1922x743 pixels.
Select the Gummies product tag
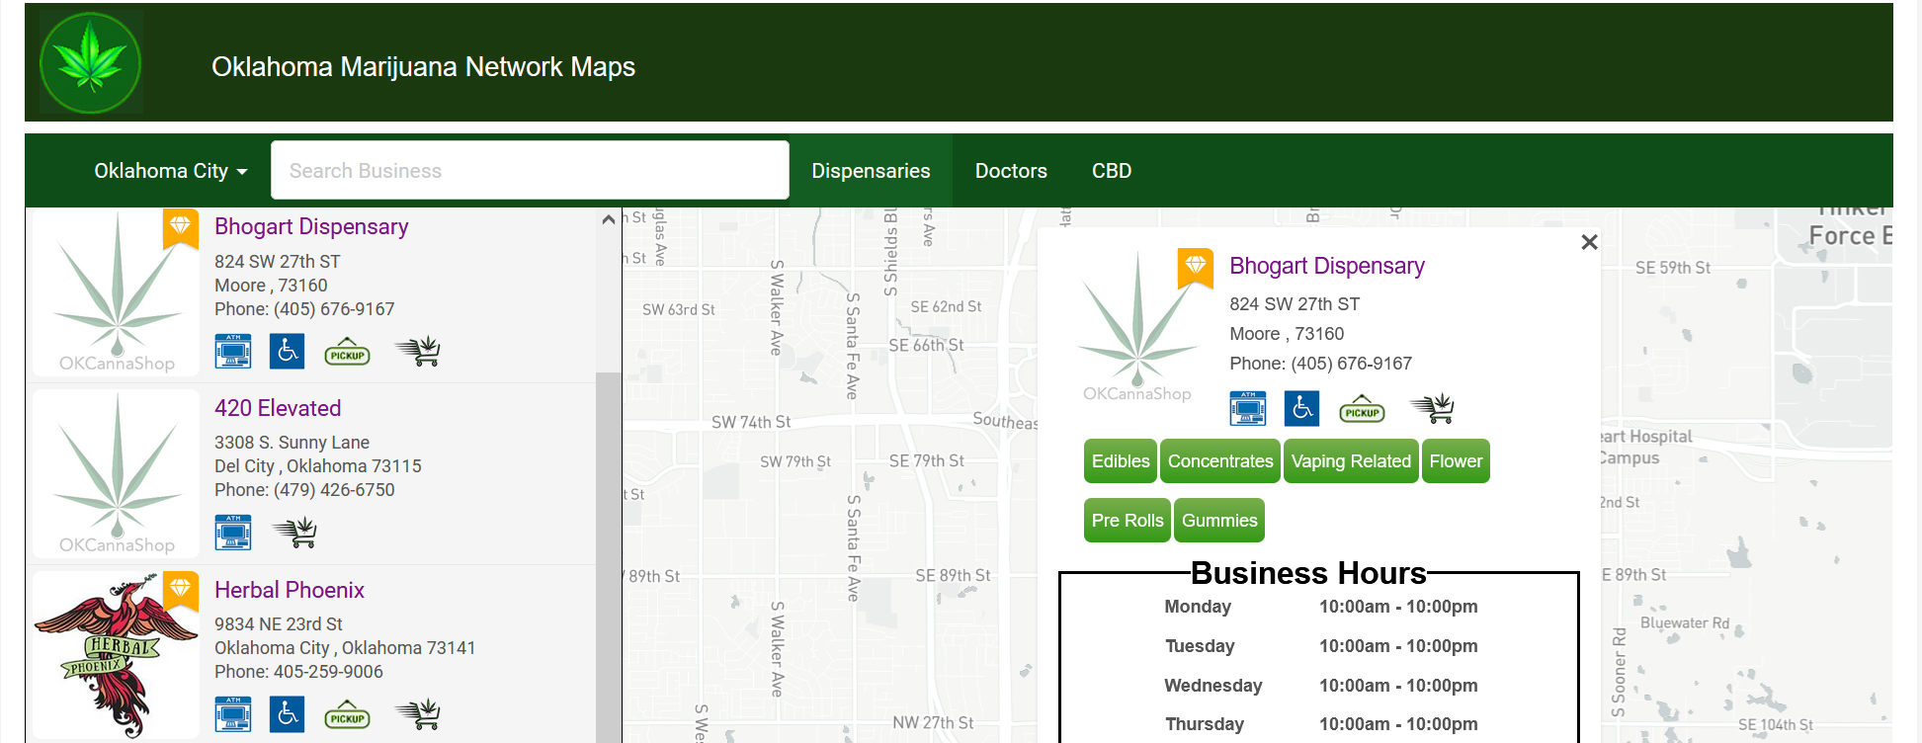(1219, 521)
